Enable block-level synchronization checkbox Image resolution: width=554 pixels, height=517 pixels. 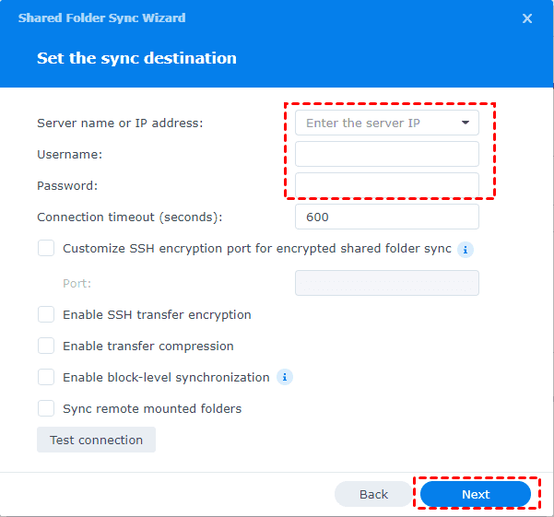(46, 377)
